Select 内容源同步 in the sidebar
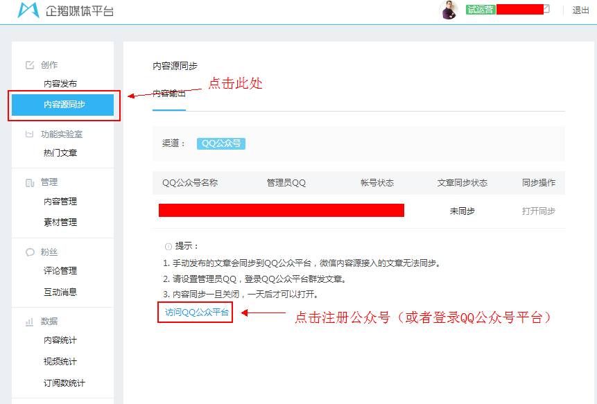 tap(64, 106)
